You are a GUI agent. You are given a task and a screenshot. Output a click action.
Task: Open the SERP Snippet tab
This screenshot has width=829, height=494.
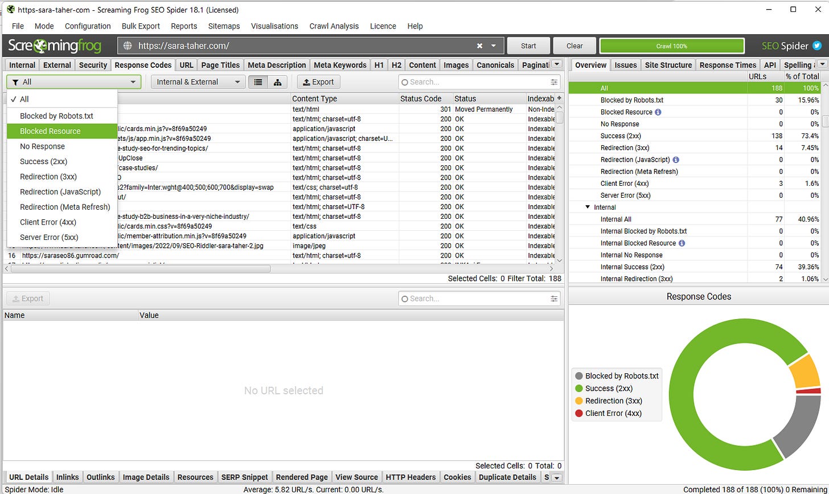point(244,477)
